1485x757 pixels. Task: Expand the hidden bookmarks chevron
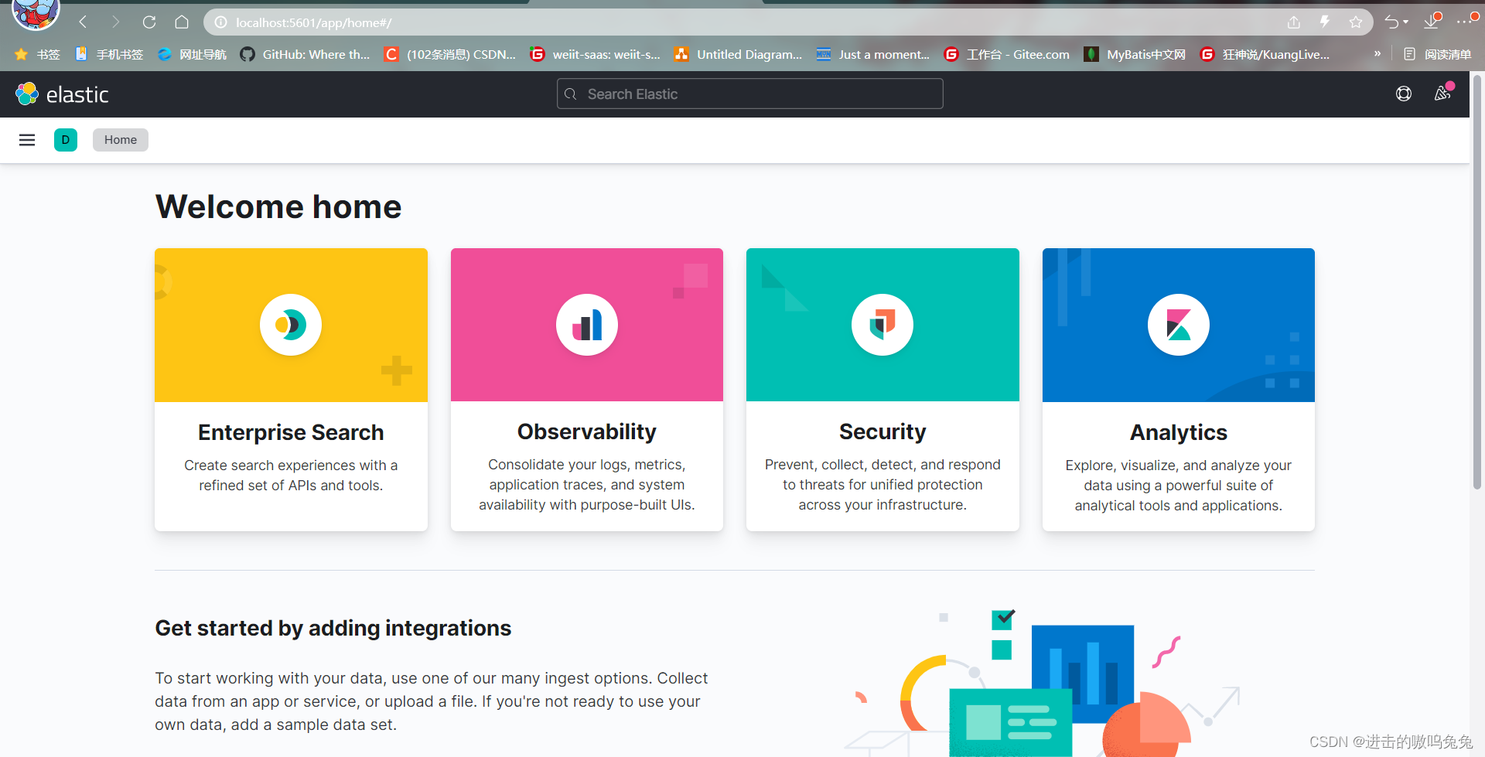[x=1377, y=53]
